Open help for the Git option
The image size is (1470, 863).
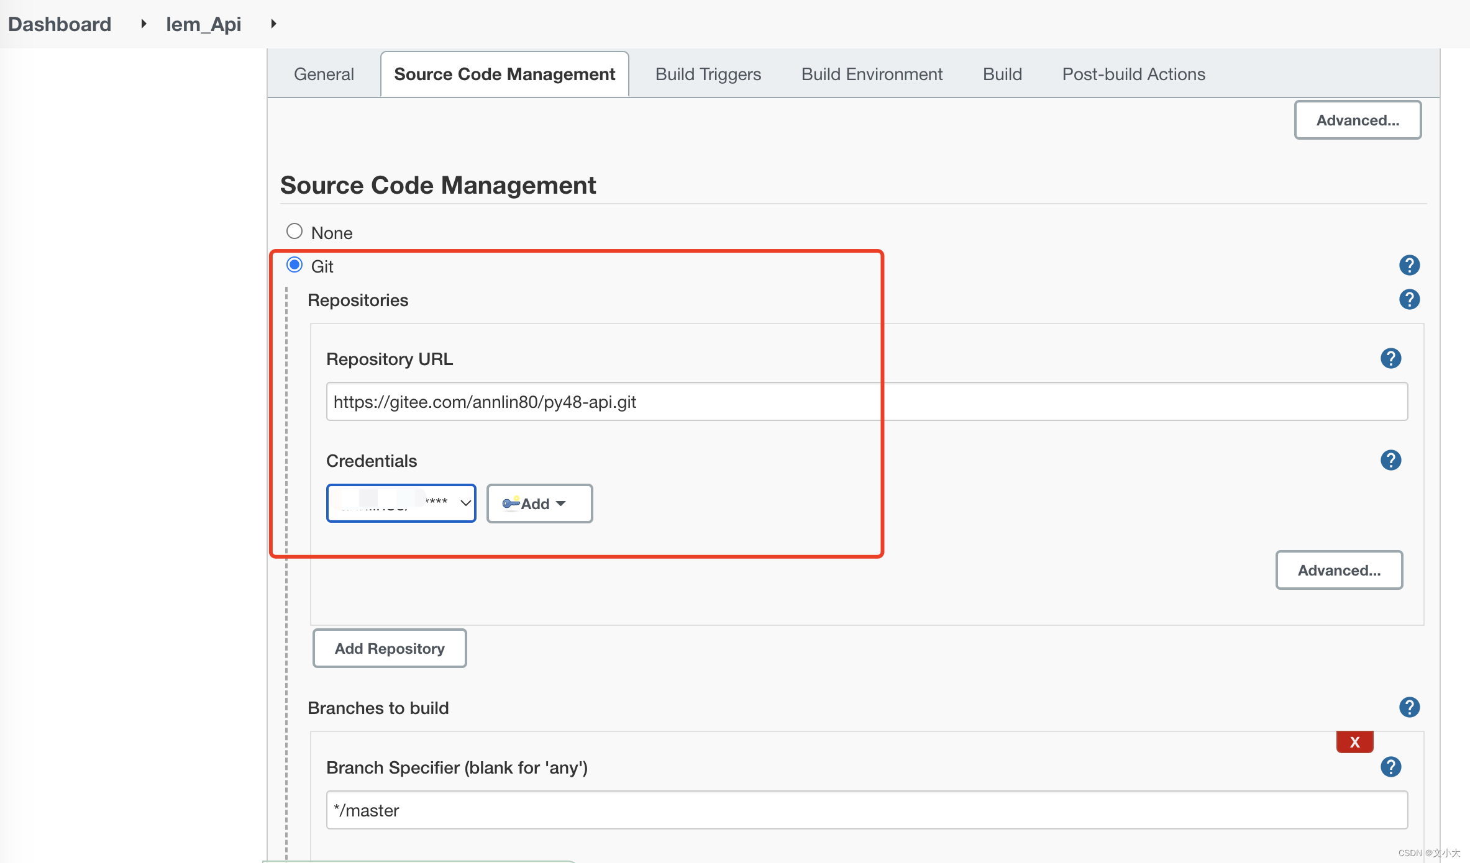click(x=1409, y=265)
